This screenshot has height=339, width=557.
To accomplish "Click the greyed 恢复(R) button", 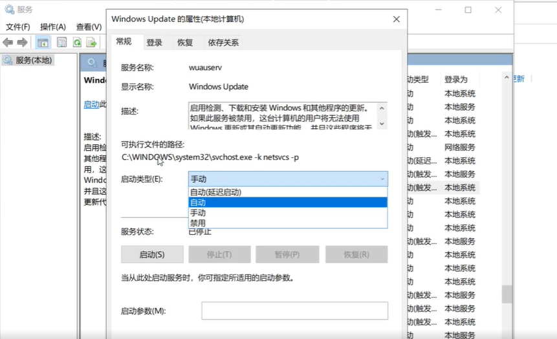I will 356,254.
